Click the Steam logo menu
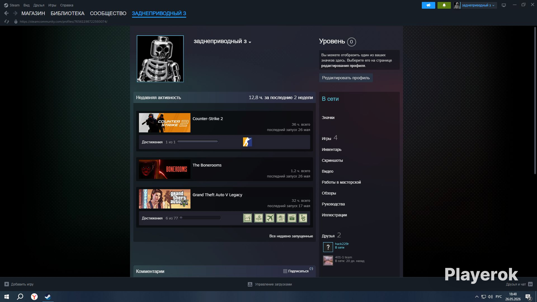The image size is (537, 302). (x=6, y=5)
